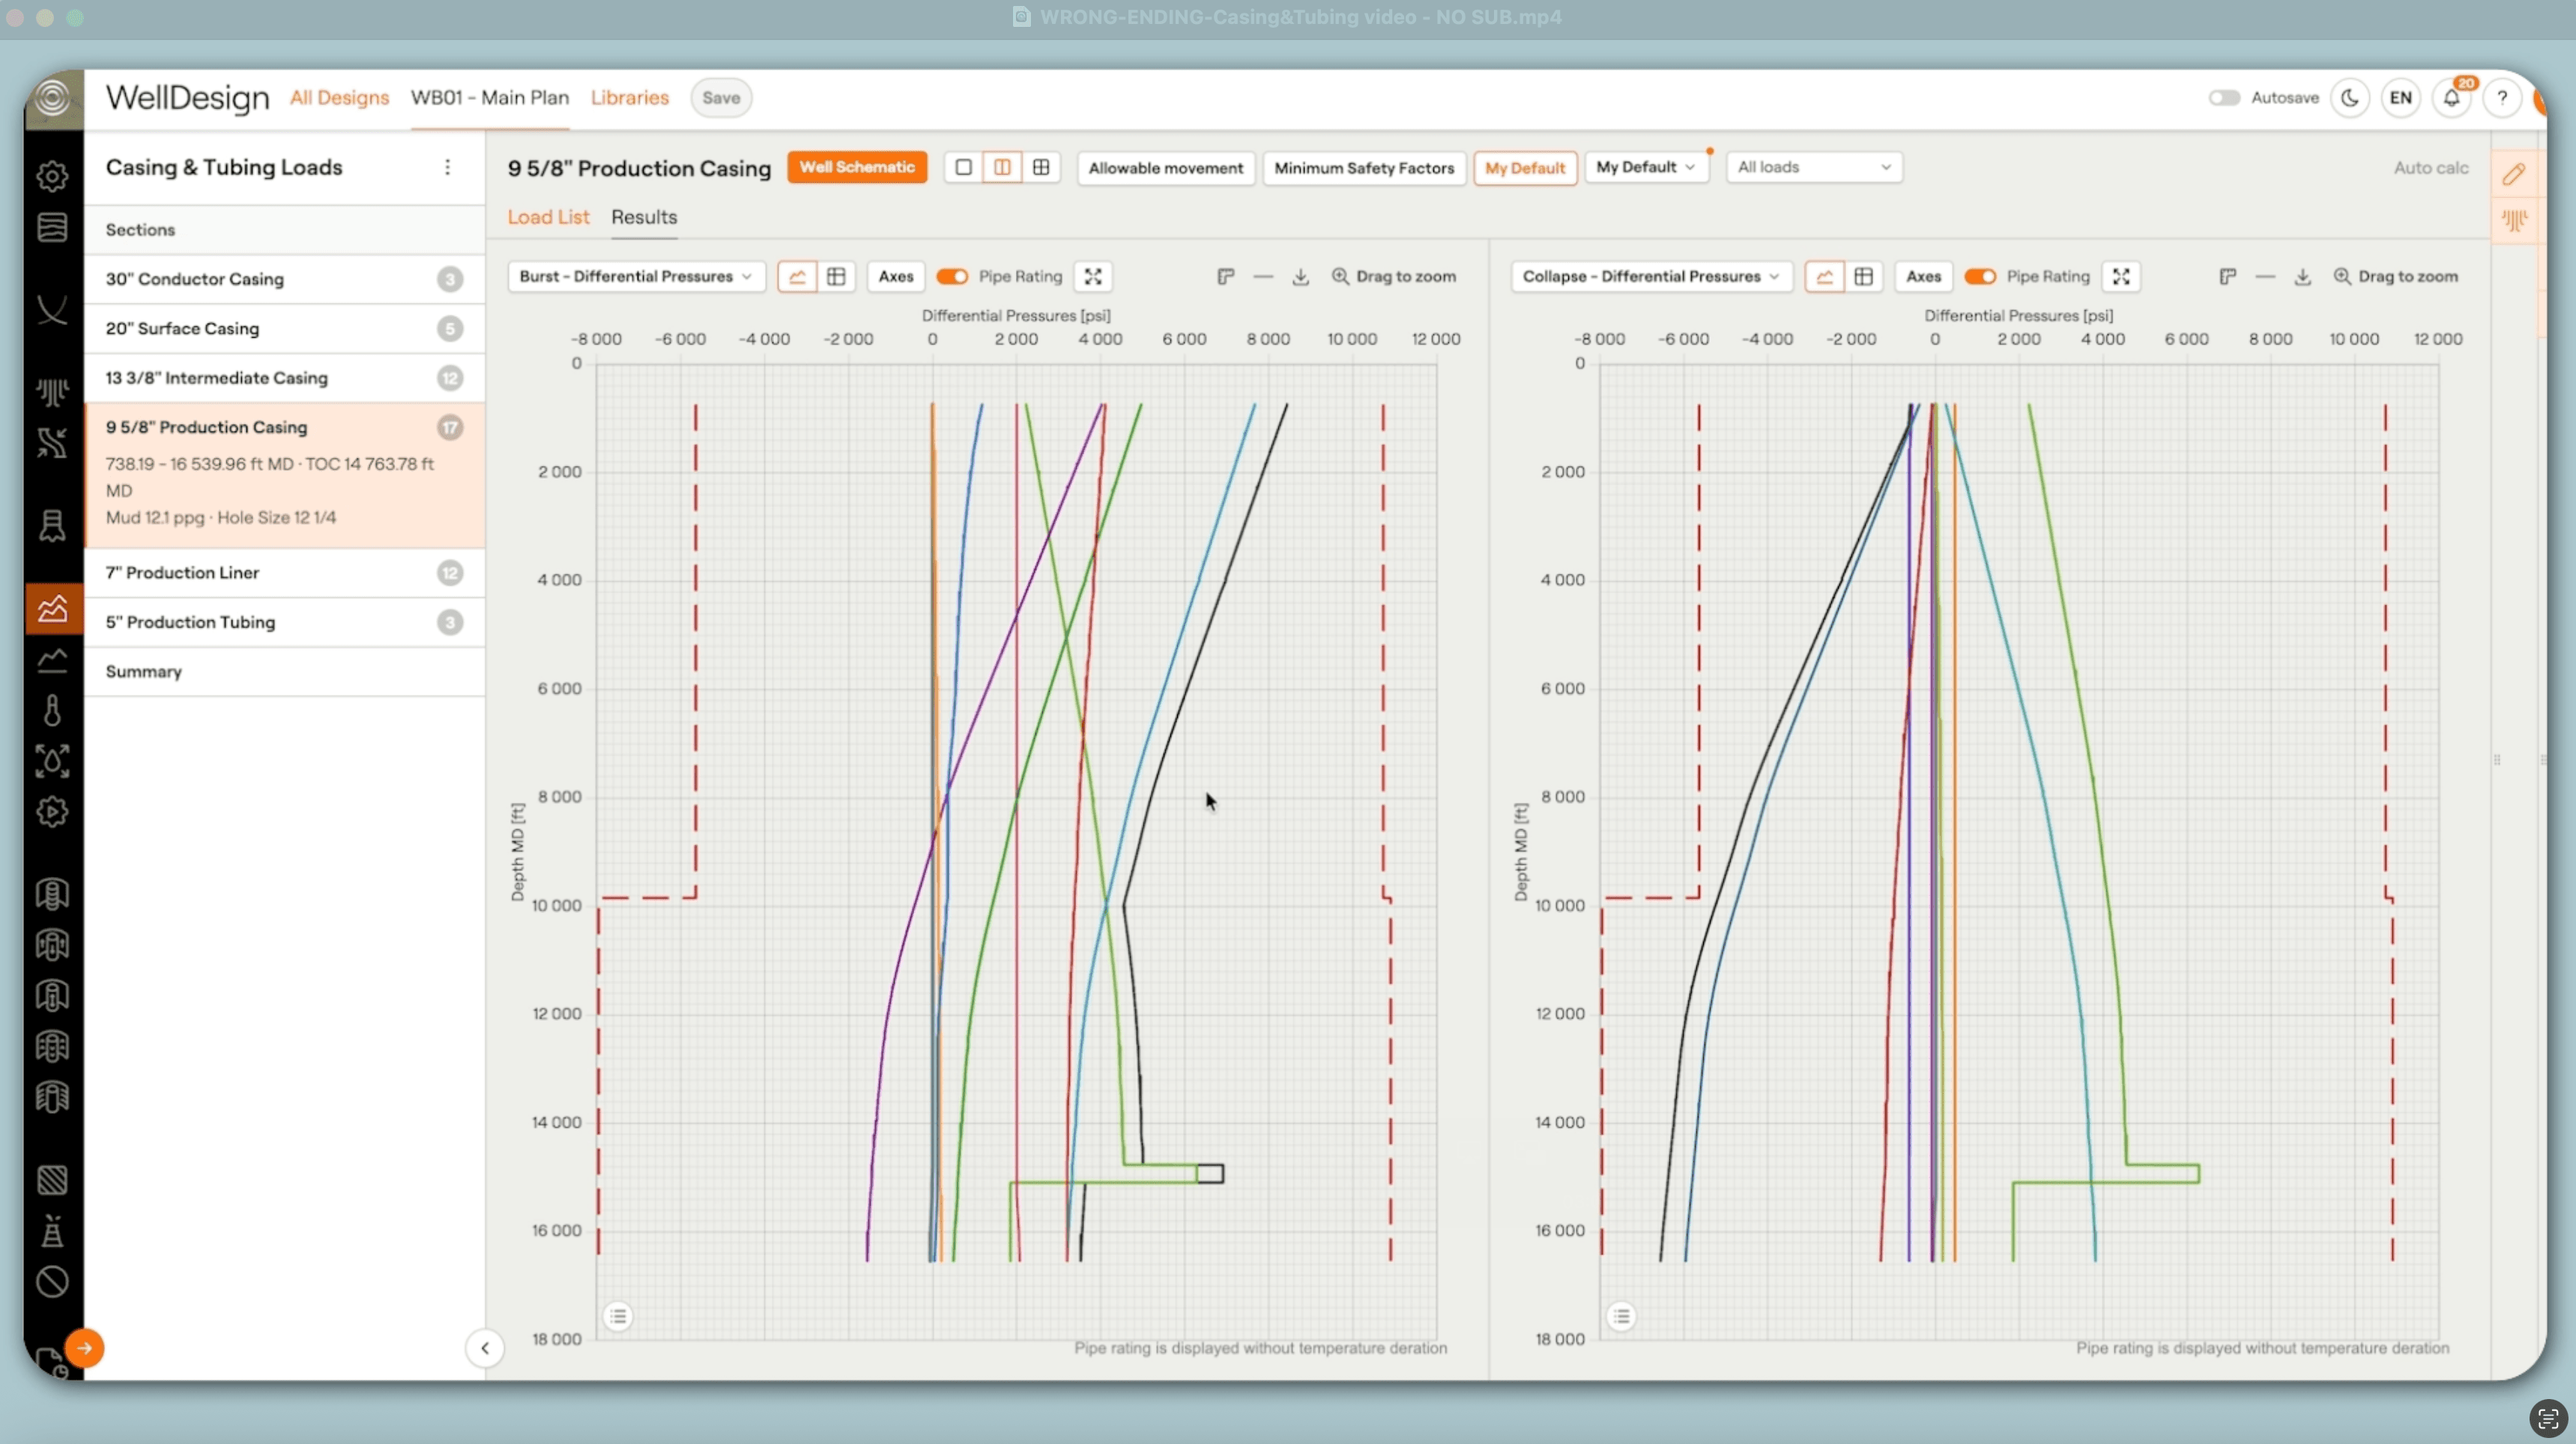Select the 7" Production Liner section
Screen dimensions: 2576x1444
click(x=183, y=573)
